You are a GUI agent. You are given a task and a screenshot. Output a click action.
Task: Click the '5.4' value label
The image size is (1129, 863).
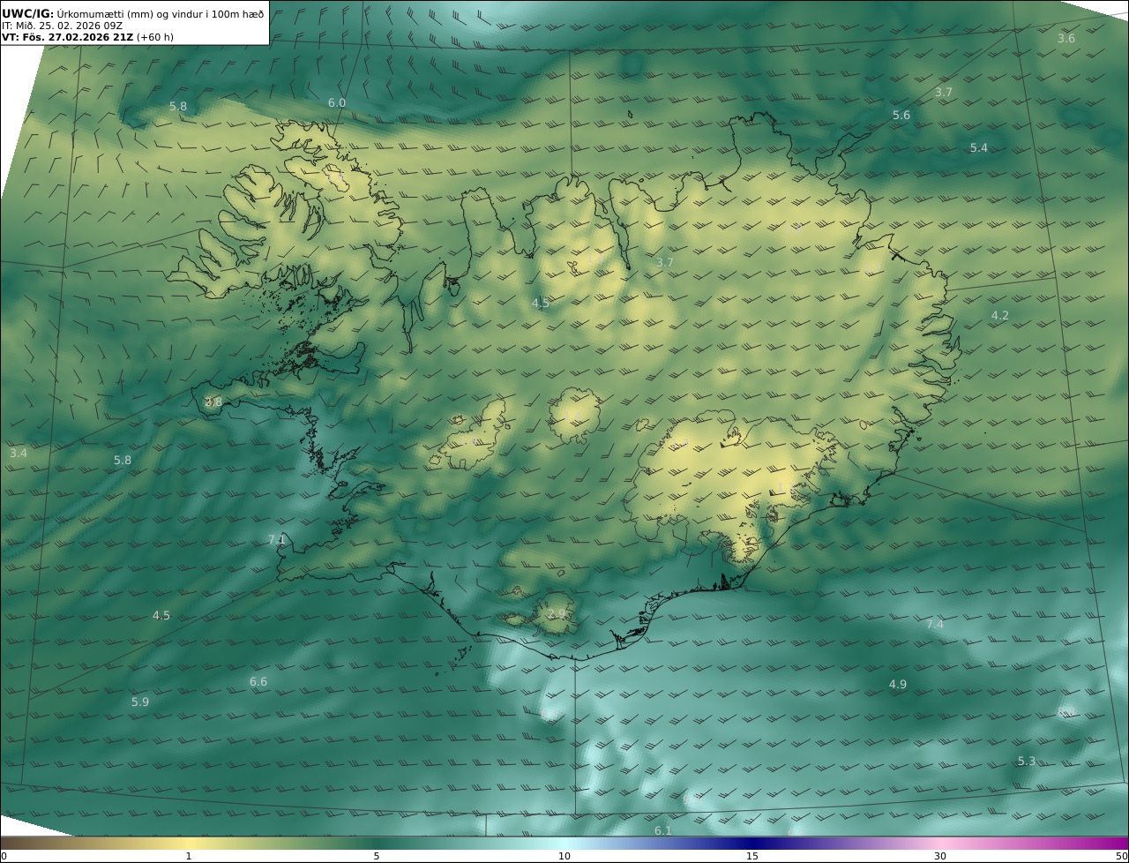pyautogui.click(x=979, y=148)
